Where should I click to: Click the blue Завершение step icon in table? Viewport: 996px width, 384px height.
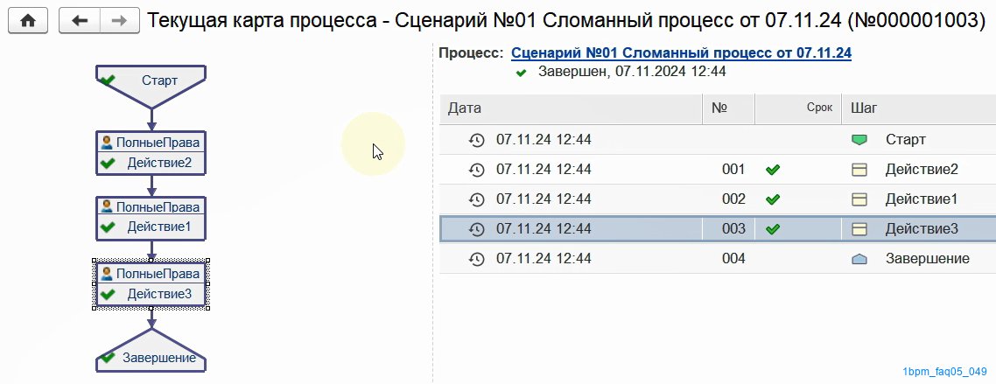[859, 259]
